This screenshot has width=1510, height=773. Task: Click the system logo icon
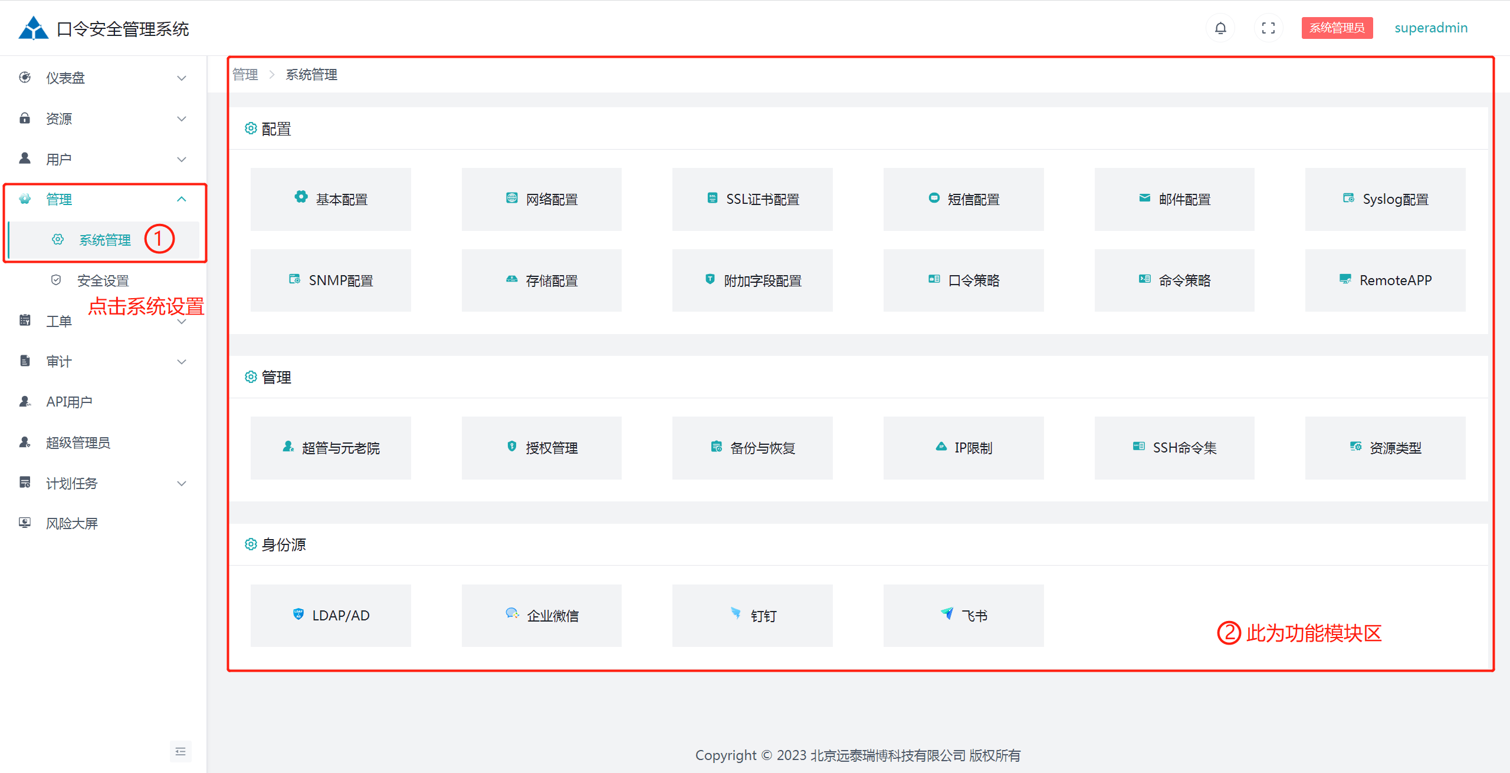pos(33,28)
